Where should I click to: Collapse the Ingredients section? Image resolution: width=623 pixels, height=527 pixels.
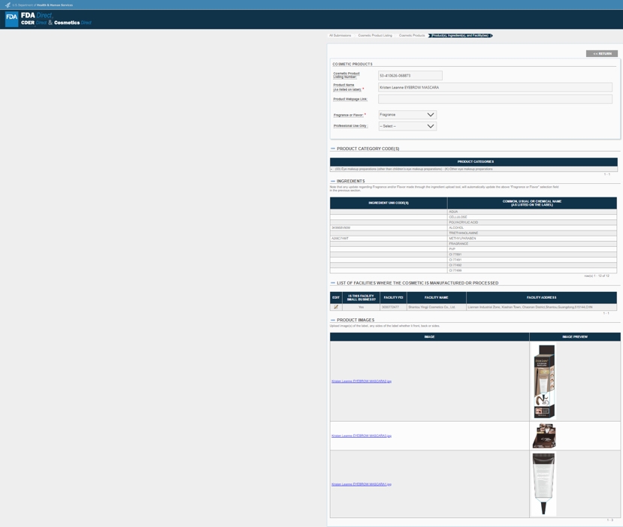(333, 181)
